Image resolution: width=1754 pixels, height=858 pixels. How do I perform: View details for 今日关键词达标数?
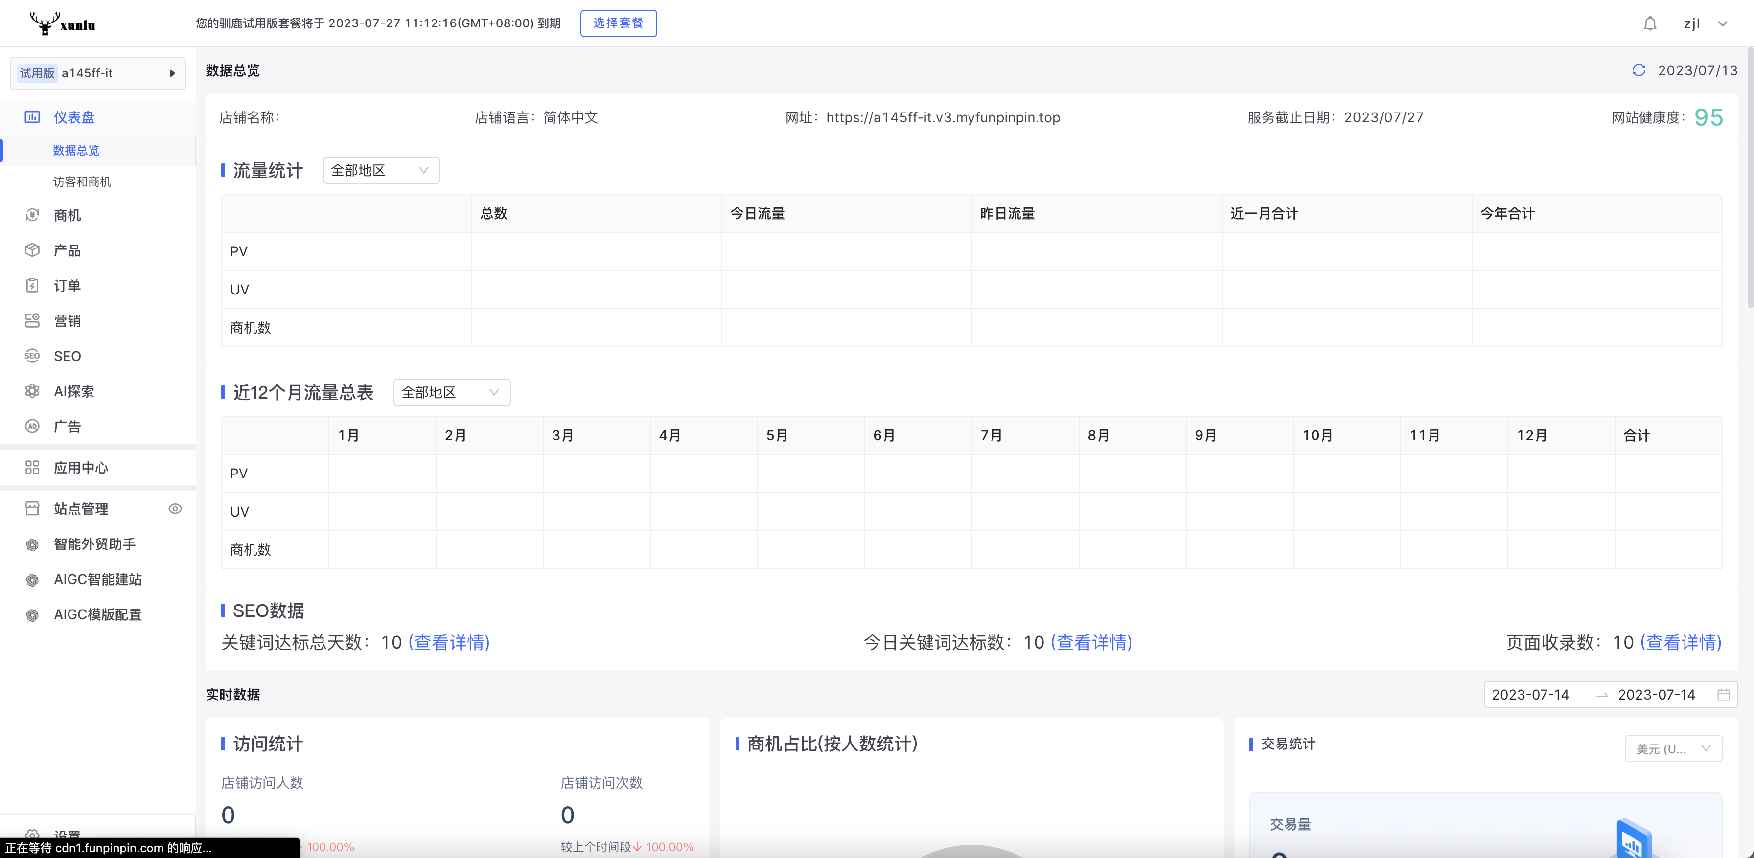[1091, 642]
